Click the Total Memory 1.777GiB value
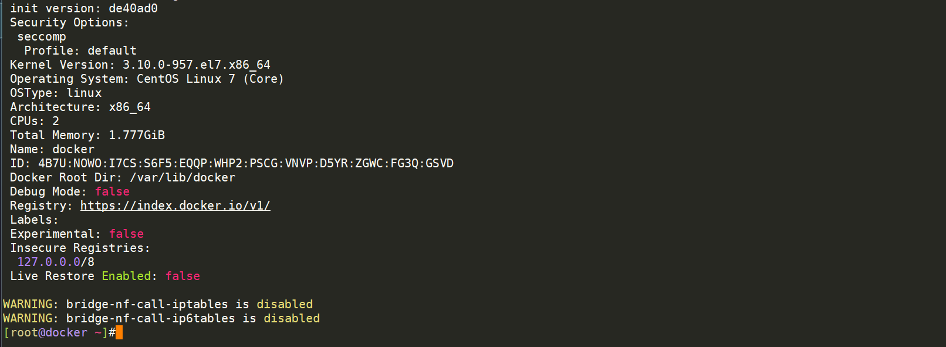The width and height of the screenshot is (946, 347). point(137,135)
